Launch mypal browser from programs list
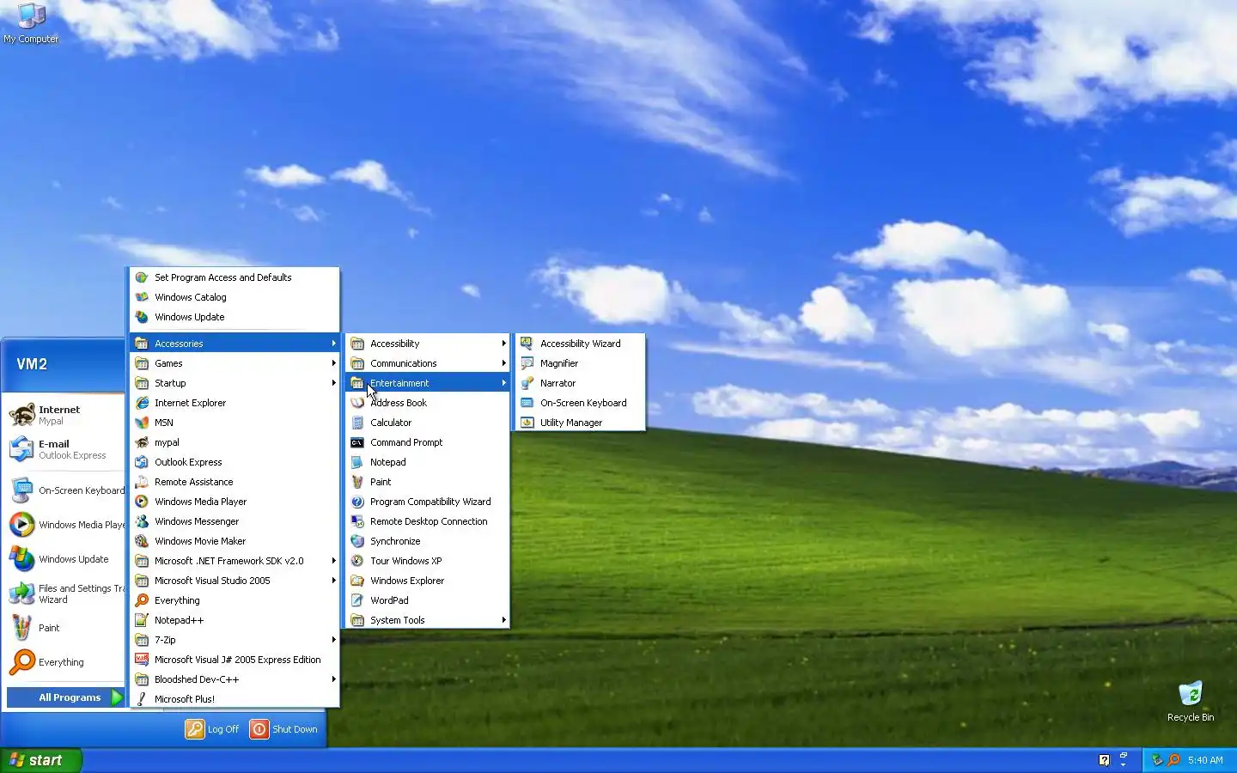 pos(235,442)
